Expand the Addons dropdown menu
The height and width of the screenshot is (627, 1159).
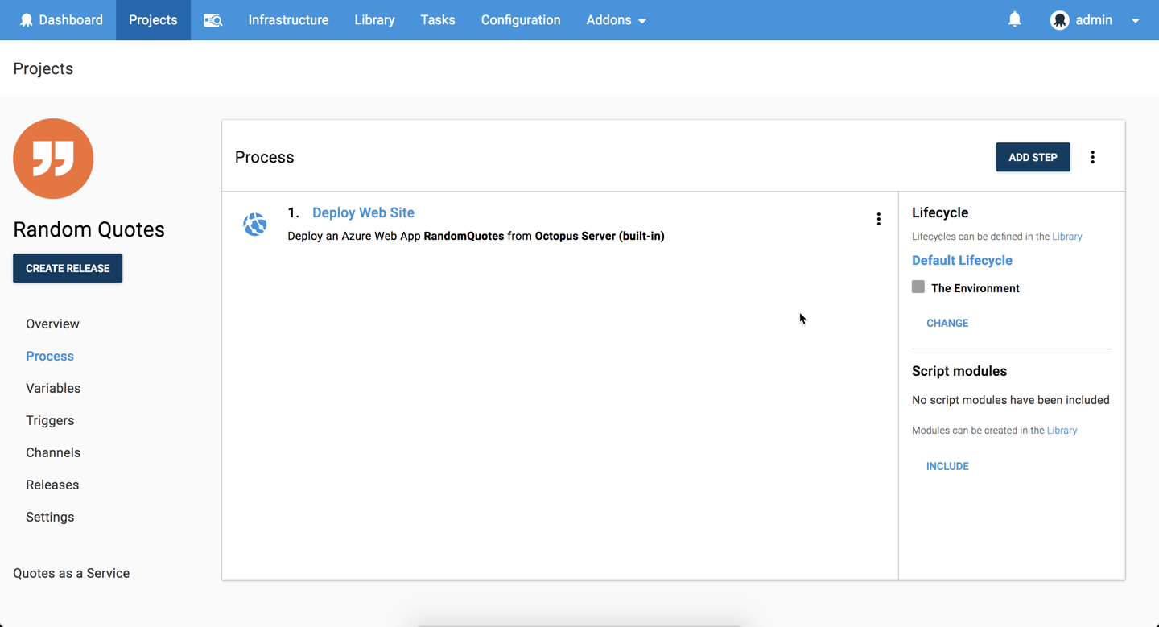tap(616, 19)
